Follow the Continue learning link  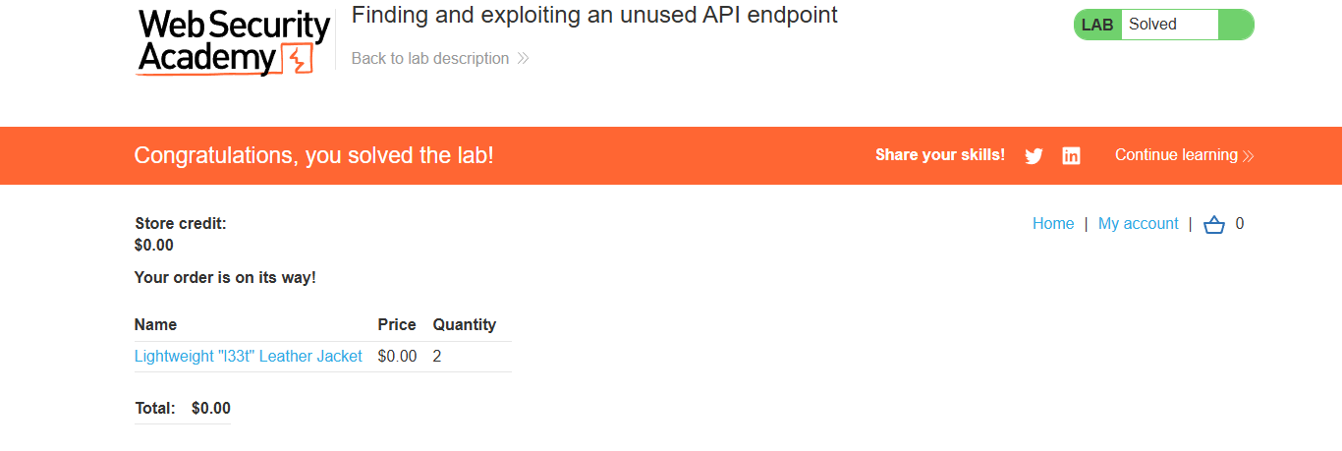pyautogui.click(x=1176, y=155)
